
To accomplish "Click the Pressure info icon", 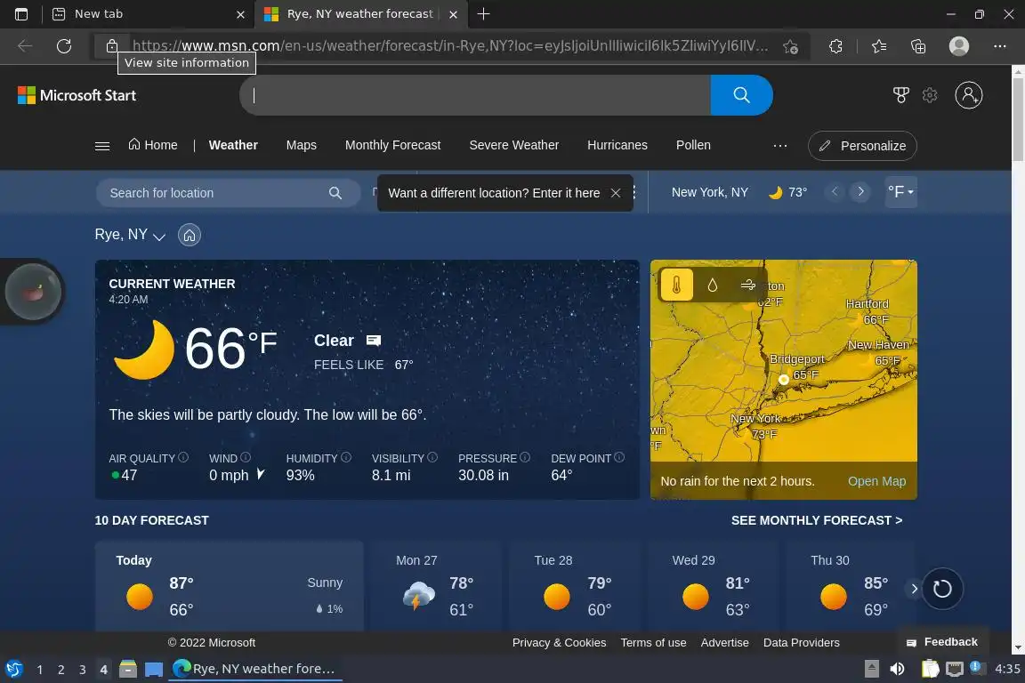I will (525, 457).
